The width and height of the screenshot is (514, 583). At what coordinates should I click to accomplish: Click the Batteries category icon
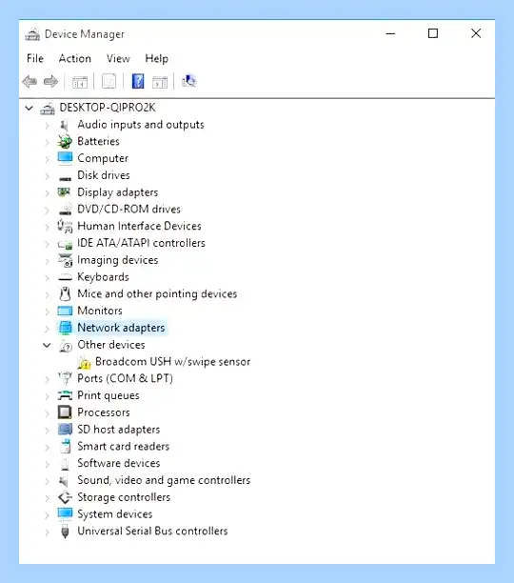point(65,142)
